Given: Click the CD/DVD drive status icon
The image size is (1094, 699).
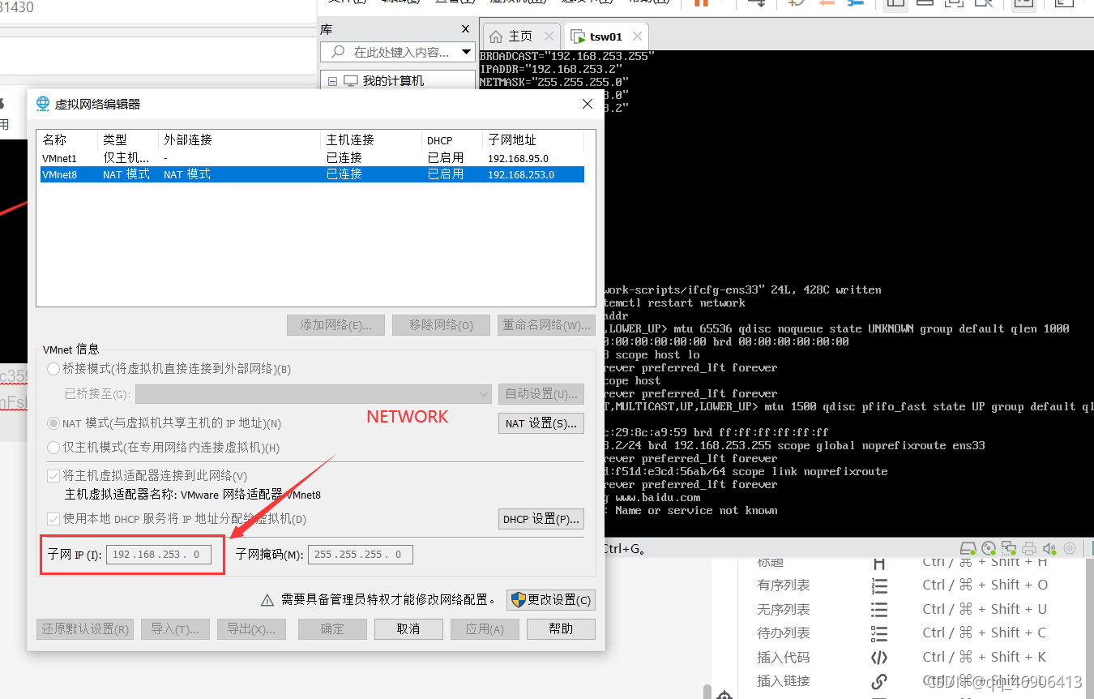Looking at the screenshot, I should tap(989, 549).
